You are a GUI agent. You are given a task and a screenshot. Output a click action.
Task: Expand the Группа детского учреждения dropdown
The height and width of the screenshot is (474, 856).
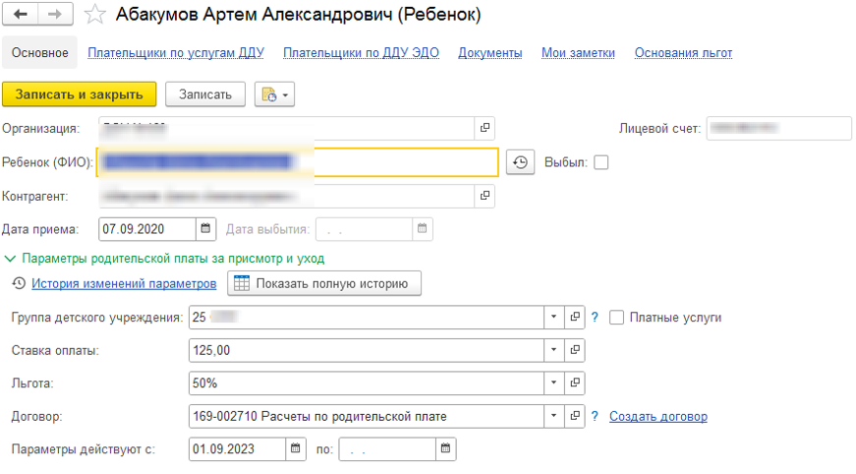554,317
